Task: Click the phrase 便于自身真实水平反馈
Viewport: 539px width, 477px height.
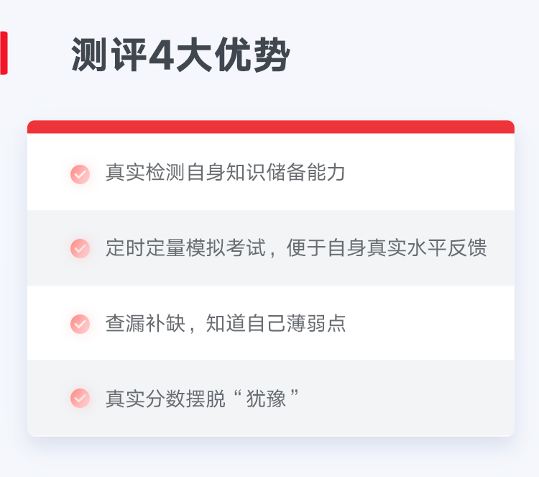Action: point(387,247)
